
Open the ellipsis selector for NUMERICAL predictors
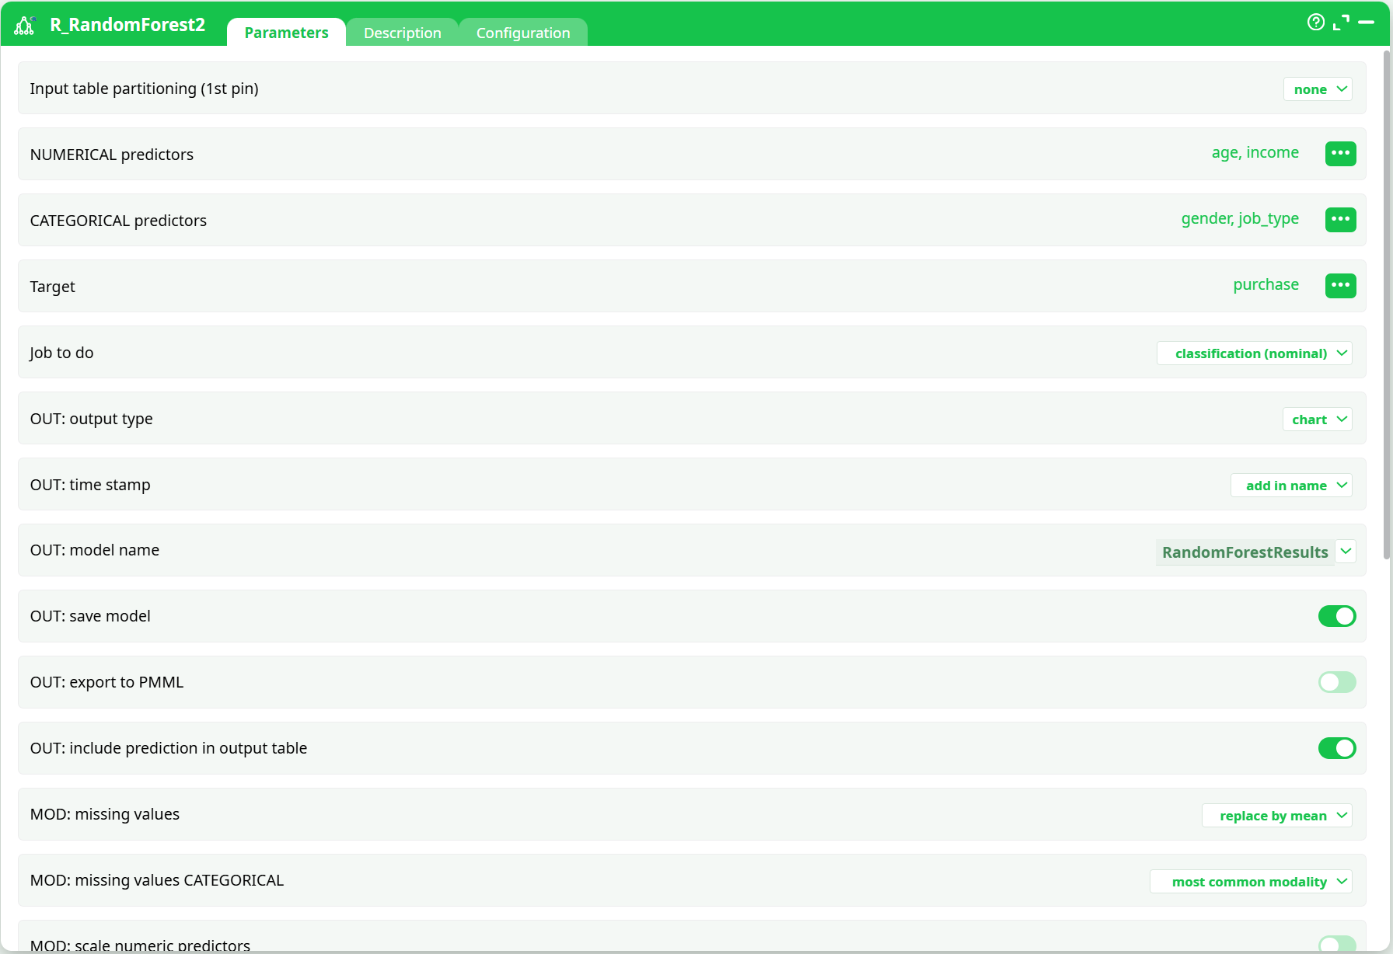coord(1340,153)
